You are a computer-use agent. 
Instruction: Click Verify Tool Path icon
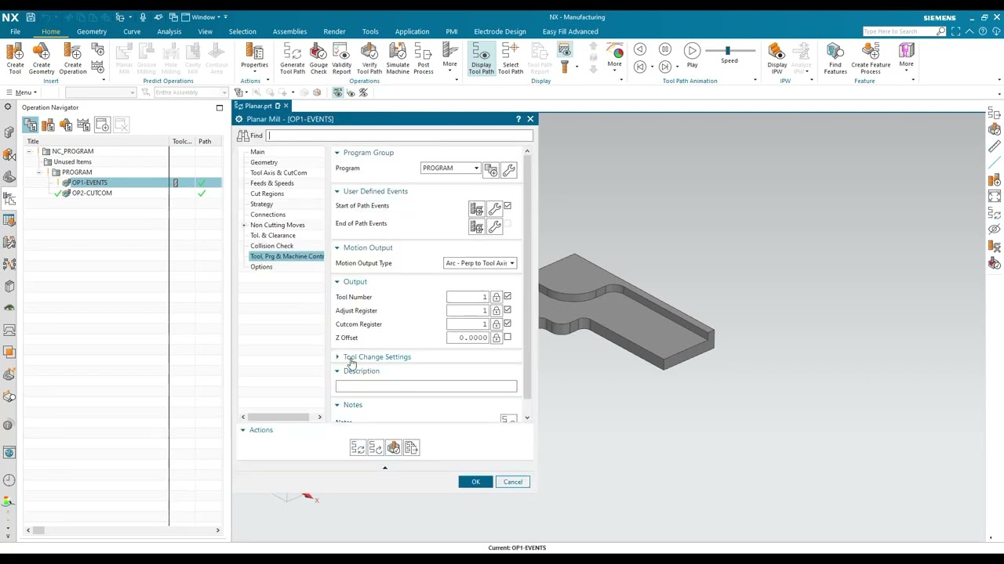pos(369,58)
